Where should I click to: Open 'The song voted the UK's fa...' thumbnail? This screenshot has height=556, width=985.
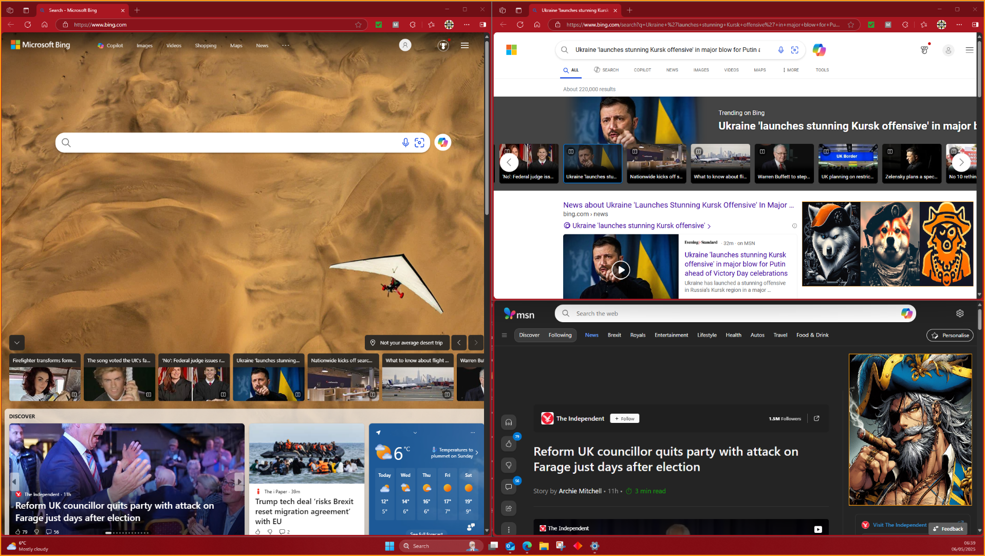pyautogui.click(x=119, y=377)
